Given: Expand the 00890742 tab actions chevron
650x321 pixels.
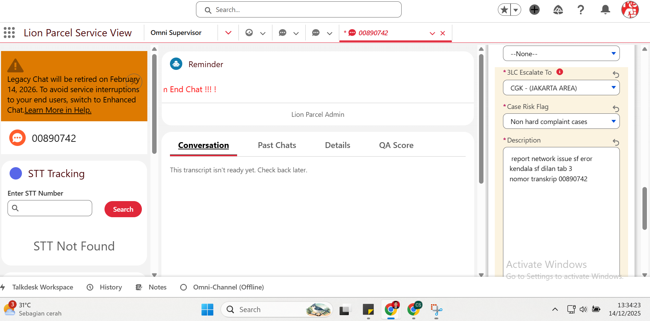Looking at the screenshot, I should click(432, 33).
